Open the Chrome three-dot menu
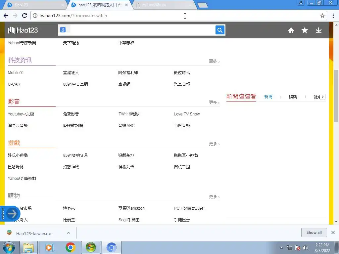The image size is (339, 254). pyautogui.click(x=333, y=16)
